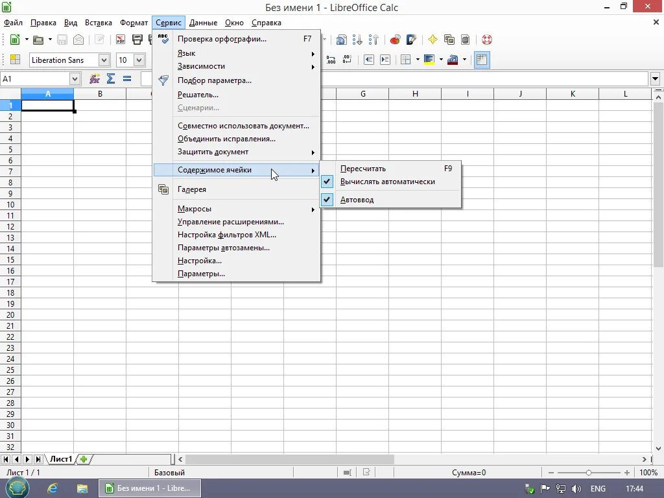Open Управление расширениями… entry

(x=237, y=222)
